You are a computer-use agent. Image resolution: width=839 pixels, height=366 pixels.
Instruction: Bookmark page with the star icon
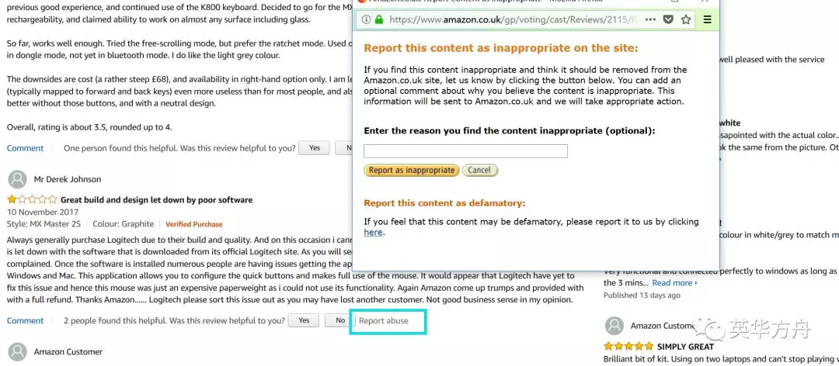tap(685, 19)
